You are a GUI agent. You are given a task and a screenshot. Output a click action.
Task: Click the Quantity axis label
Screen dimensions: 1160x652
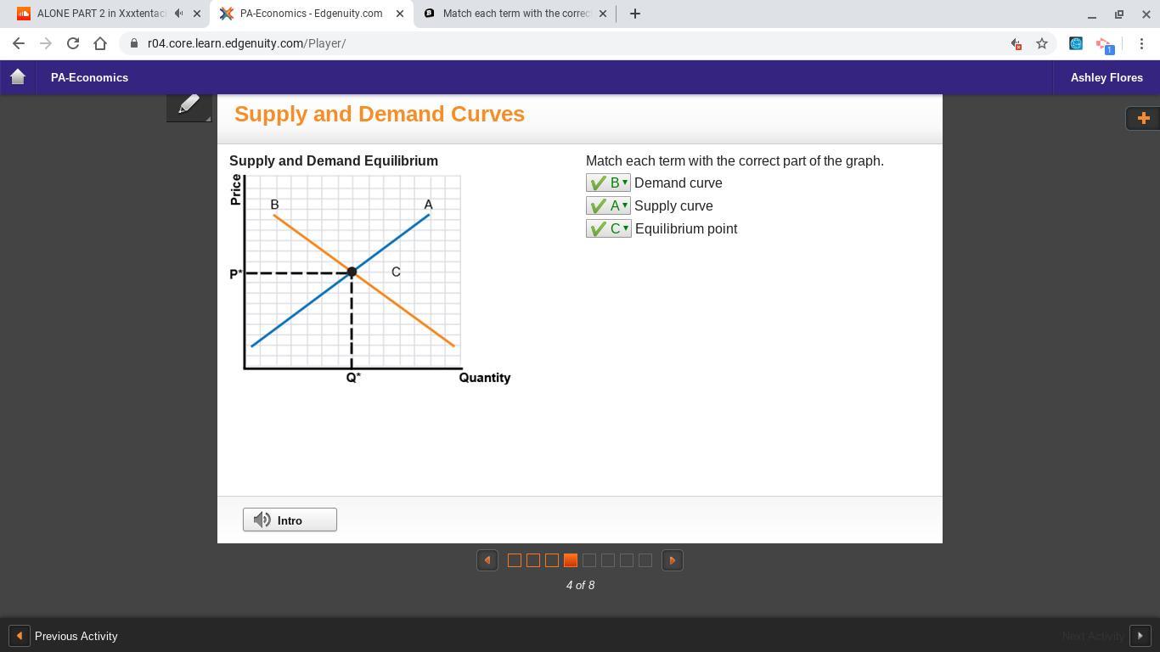(485, 378)
